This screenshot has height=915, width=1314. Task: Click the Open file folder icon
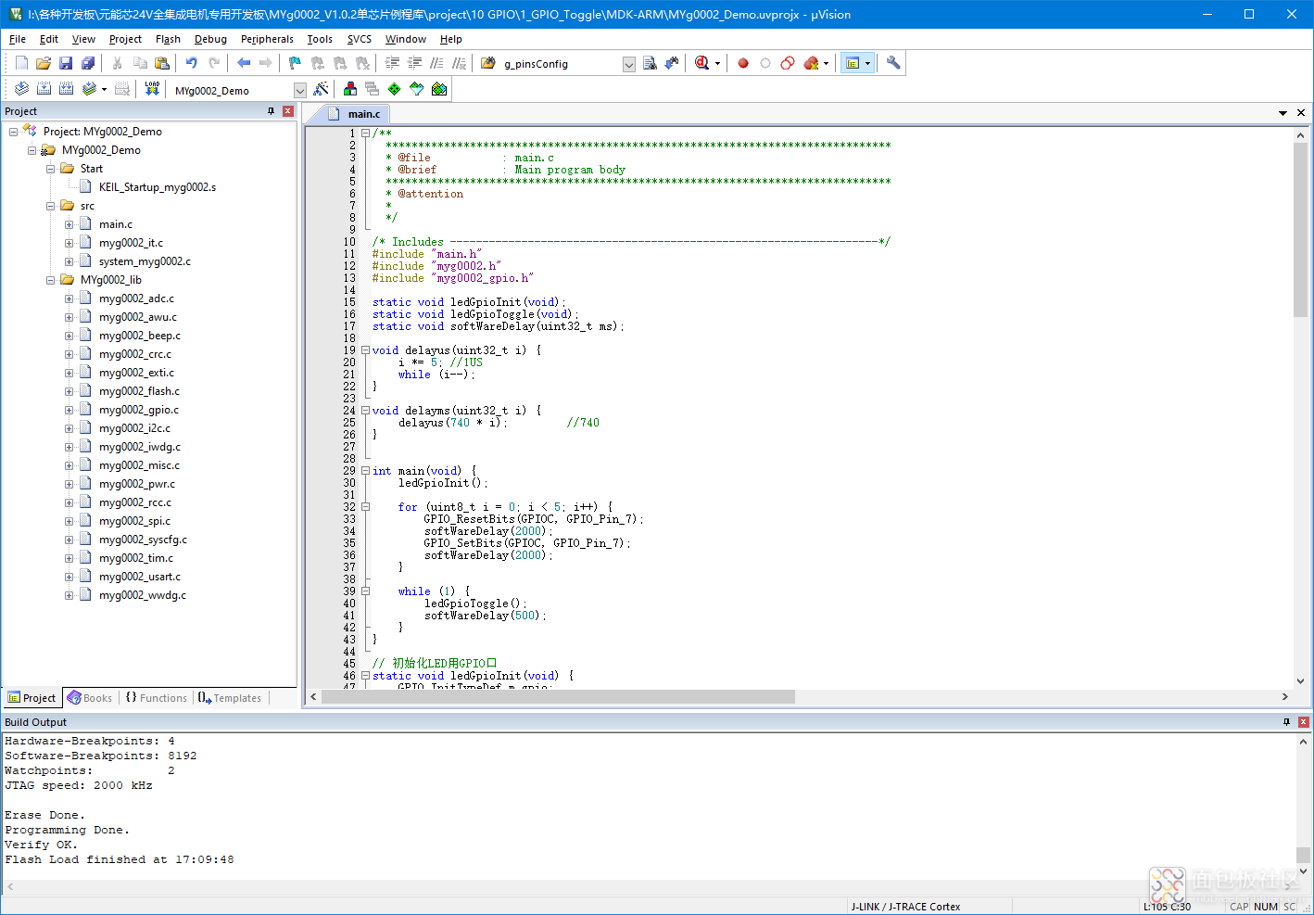[44, 63]
